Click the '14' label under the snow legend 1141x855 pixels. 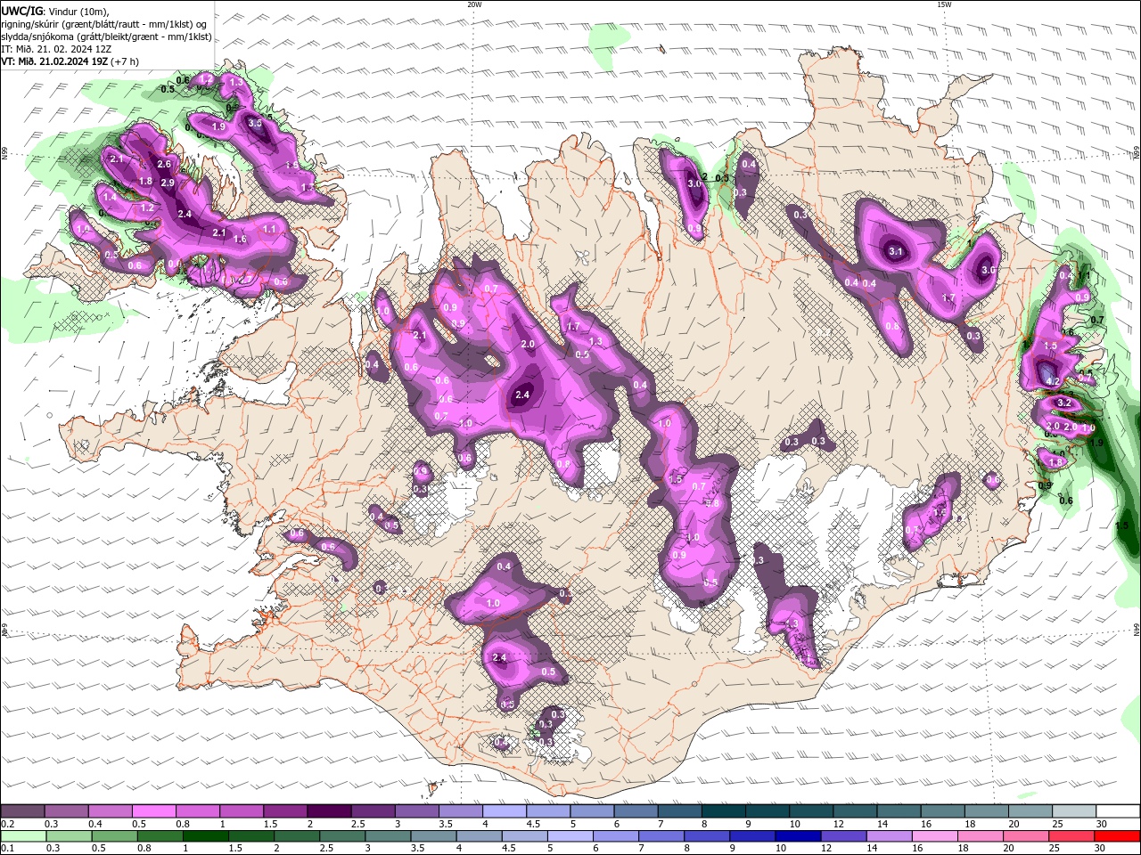pos(882,824)
